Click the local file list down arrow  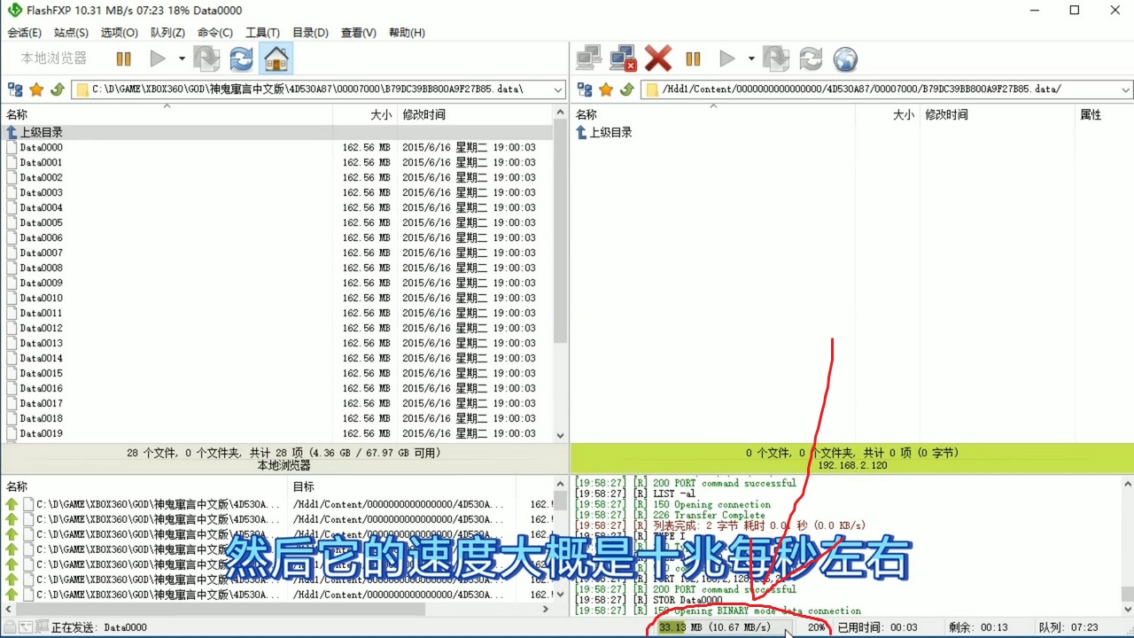point(560,435)
